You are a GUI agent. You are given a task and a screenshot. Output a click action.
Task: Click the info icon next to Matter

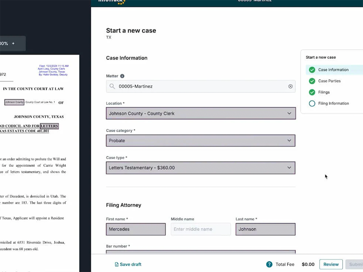[122, 76]
